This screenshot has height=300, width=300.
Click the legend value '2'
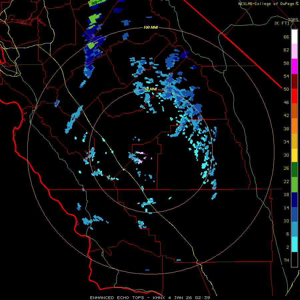[x=288, y=247]
